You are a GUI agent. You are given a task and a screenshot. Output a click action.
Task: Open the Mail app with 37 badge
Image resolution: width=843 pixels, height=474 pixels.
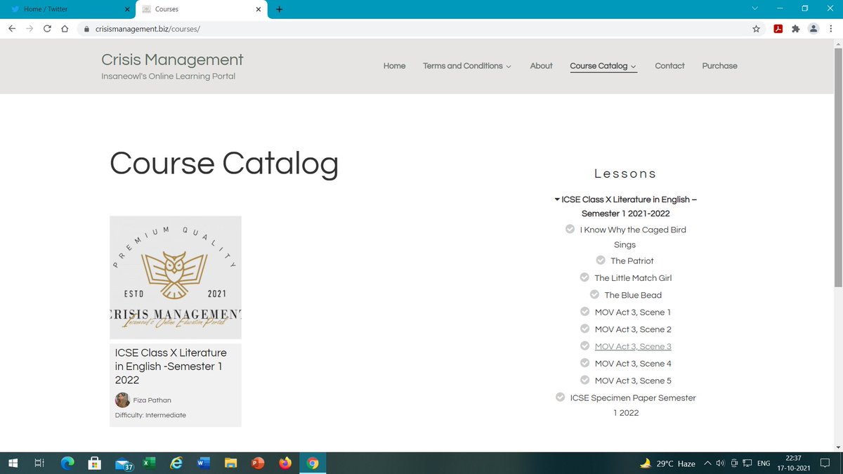click(124, 464)
